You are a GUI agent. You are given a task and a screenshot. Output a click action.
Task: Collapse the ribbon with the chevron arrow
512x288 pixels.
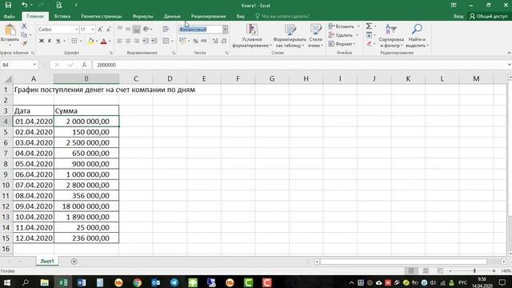click(509, 53)
